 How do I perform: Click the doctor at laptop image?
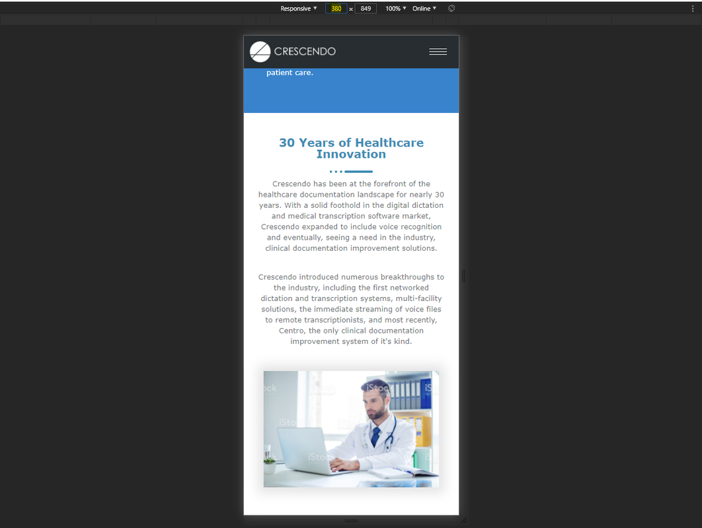coord(351,429)
